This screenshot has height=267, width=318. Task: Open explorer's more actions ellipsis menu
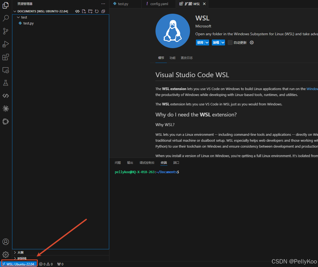tap(103, 4)
